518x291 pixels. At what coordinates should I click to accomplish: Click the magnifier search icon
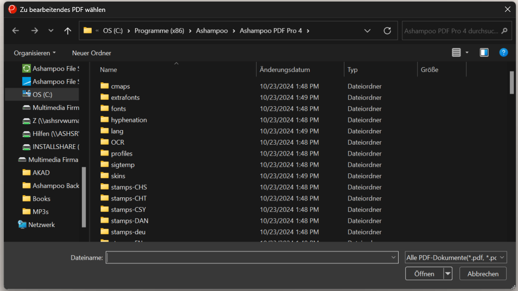[x=504, y=31]
